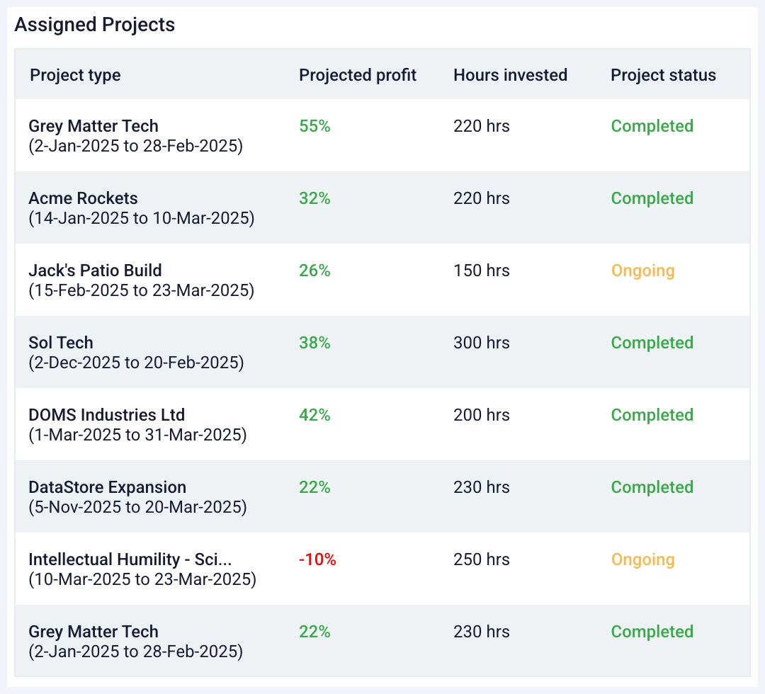Select the last Grey Matter Tech entry
Image resolution: width=765 pixels, height=694 pixels.
(93, 632)
